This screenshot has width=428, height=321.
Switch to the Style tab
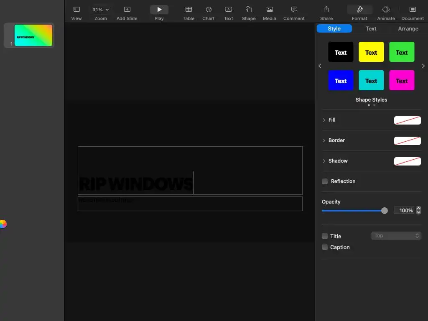pyautogui.click(x=334, y=28)
